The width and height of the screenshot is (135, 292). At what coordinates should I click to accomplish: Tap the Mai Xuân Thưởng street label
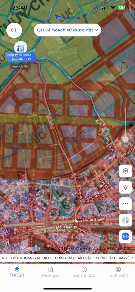[71, 229]
